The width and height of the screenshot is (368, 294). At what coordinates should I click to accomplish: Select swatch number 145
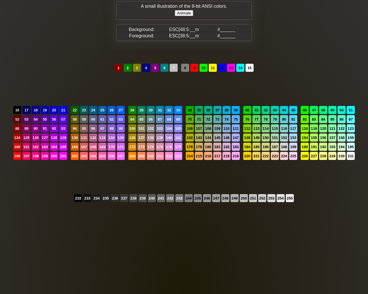(x=217, y=138)
